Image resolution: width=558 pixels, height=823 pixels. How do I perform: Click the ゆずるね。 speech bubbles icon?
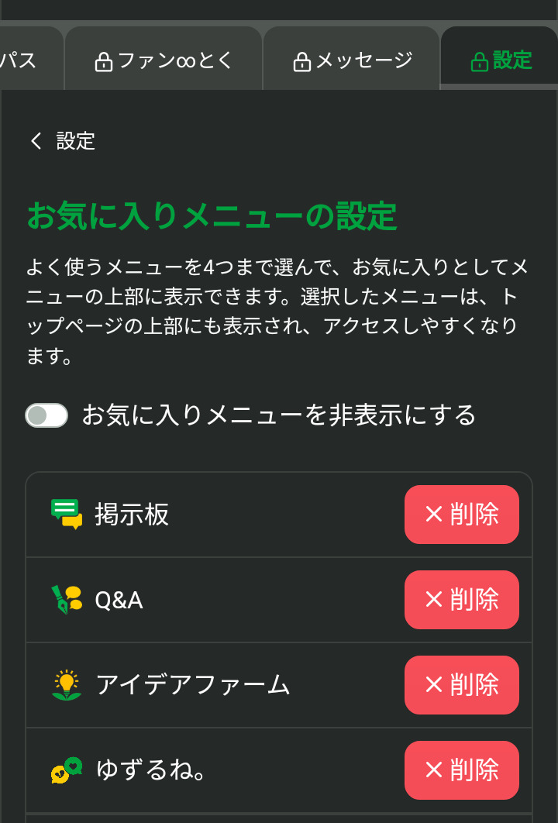point(67,770)
